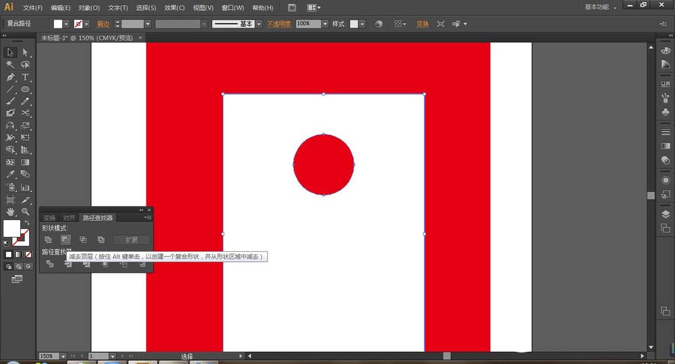Screen dimensions: 675x364
Task: Click Minus Front shape mode button
Action: point(65,240)
